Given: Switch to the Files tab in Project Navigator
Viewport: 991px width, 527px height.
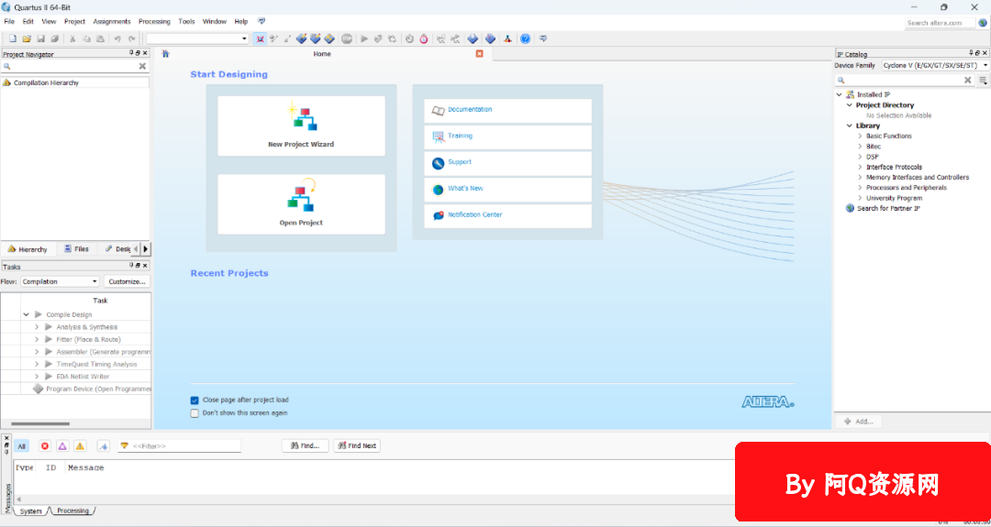Looking at the screenshot, I should (x=76, y=249).
